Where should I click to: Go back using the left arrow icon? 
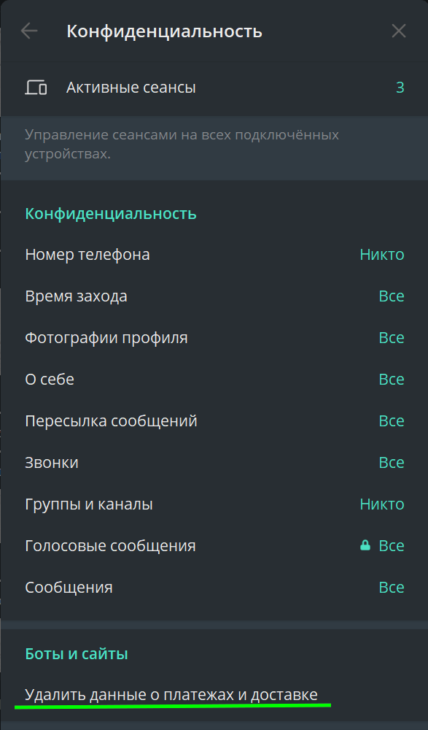pos(29,31)
